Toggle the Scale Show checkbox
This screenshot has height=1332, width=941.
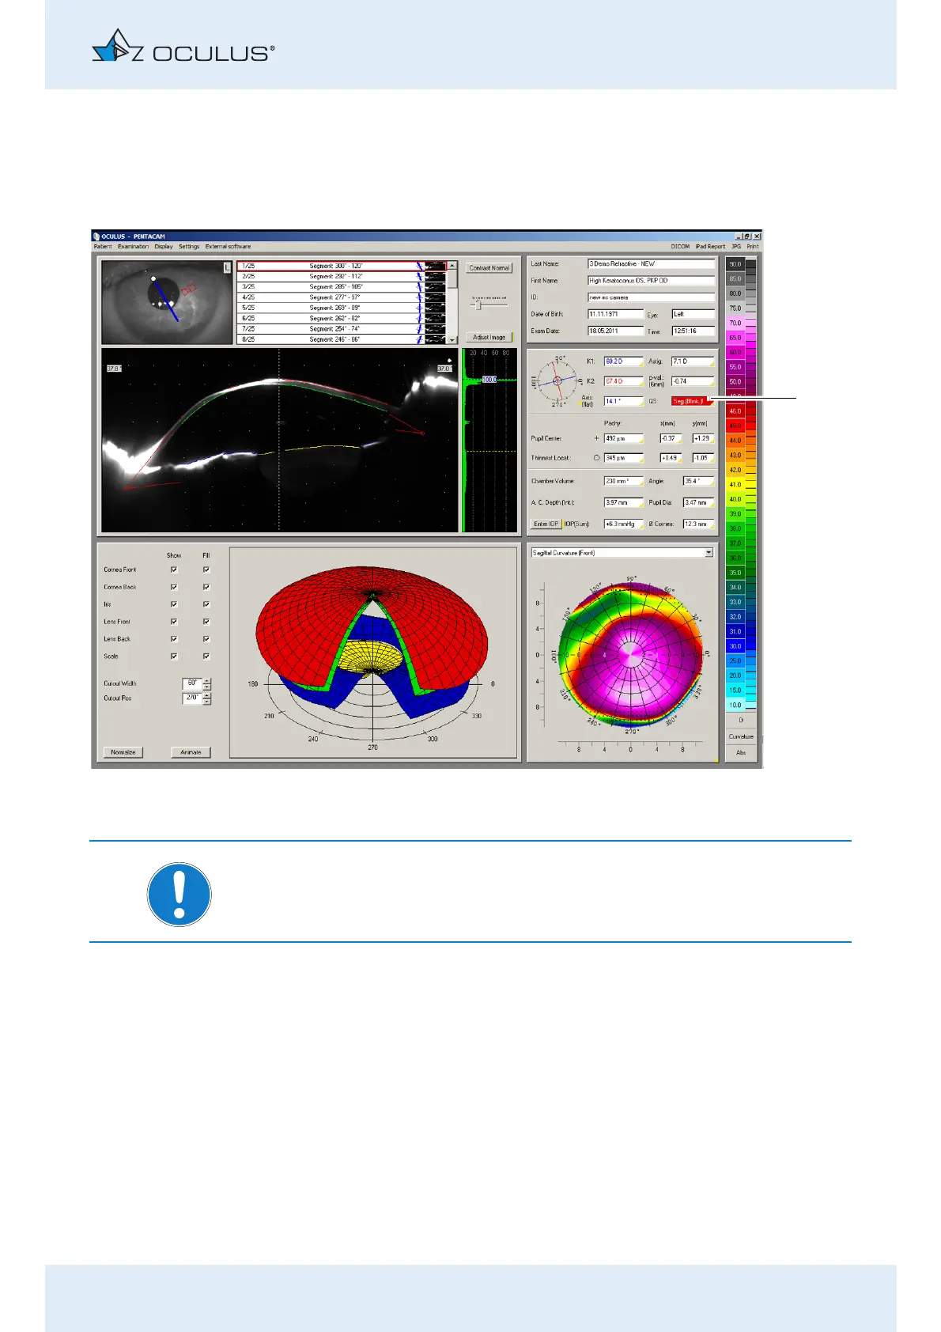(x=174, y=657)
